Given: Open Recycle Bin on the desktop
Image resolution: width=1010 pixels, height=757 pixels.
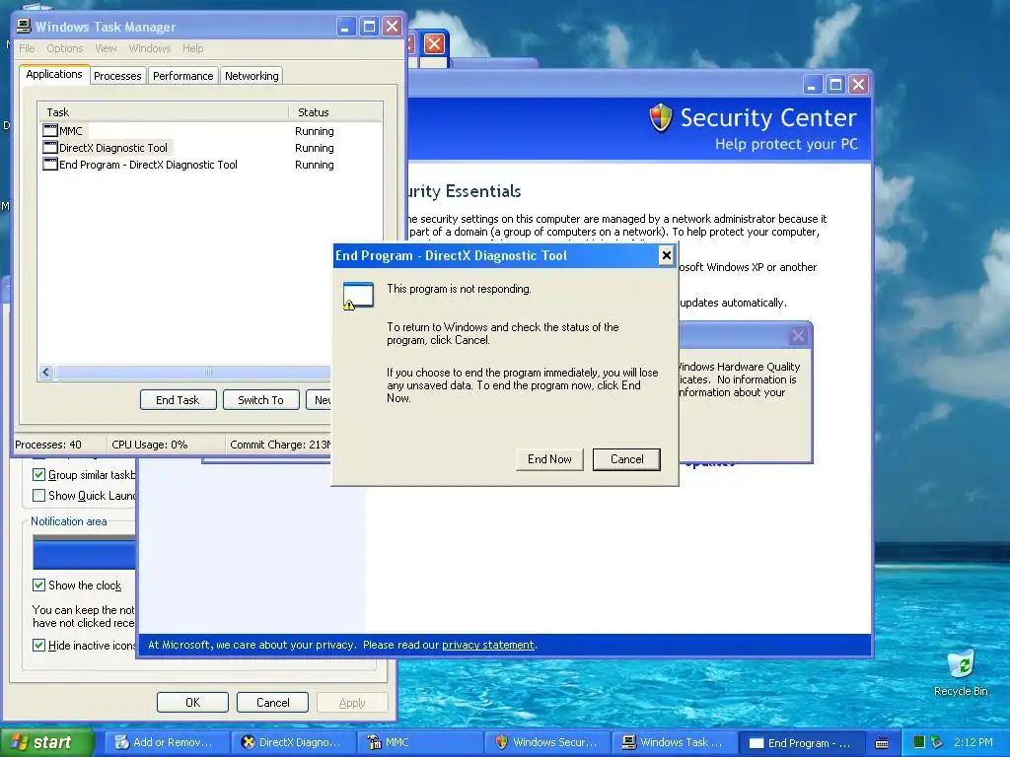Looking at the screenshot, I should [961, 672].
